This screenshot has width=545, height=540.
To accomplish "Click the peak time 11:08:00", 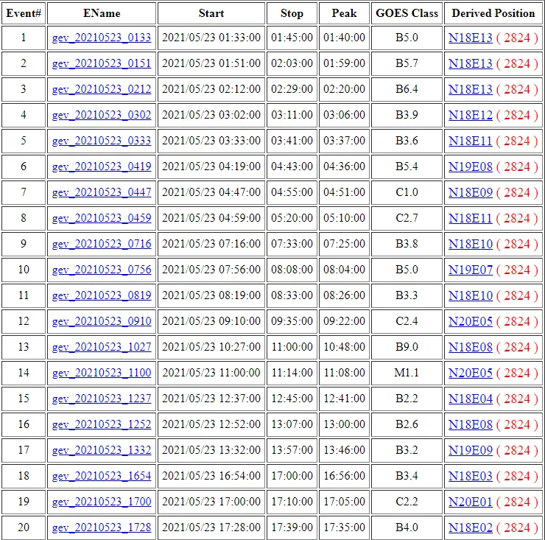I will click(x=344, y=373).
